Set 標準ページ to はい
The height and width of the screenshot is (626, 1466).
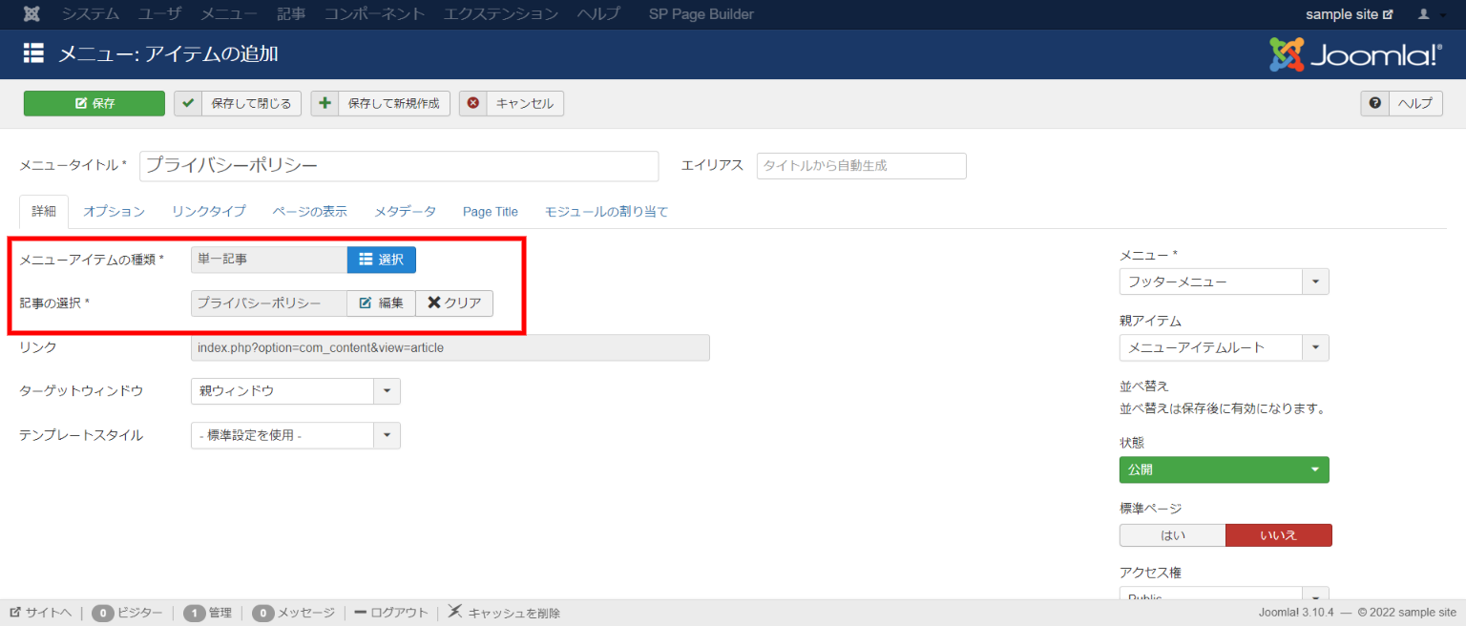click(1172, 535)
